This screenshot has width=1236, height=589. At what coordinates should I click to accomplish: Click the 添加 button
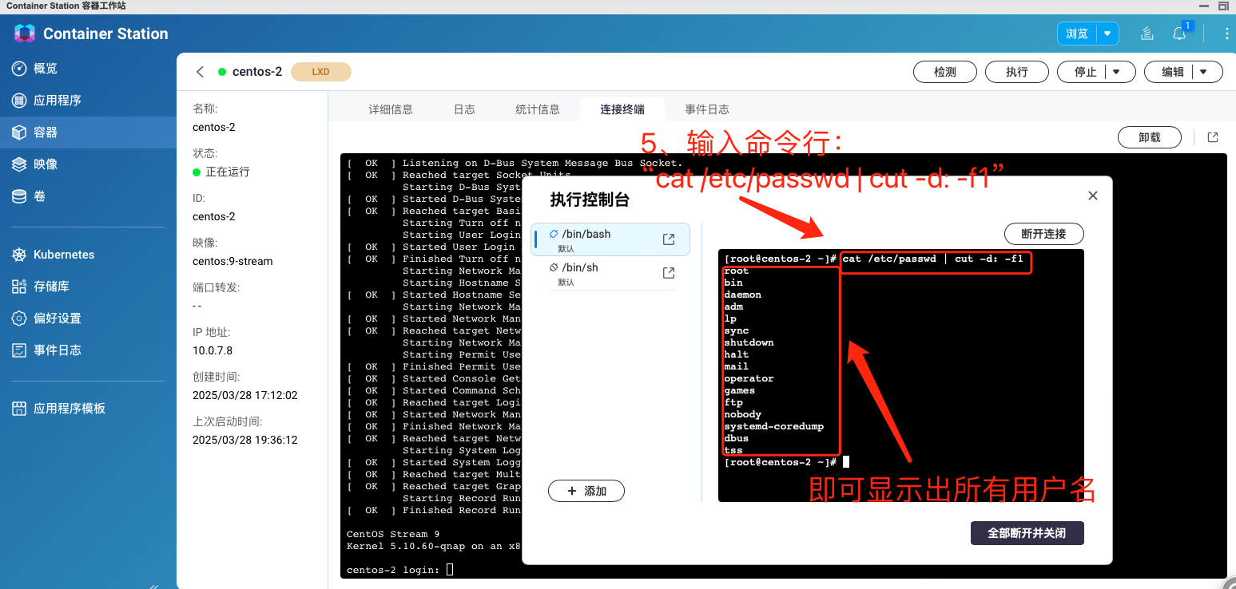586,491
